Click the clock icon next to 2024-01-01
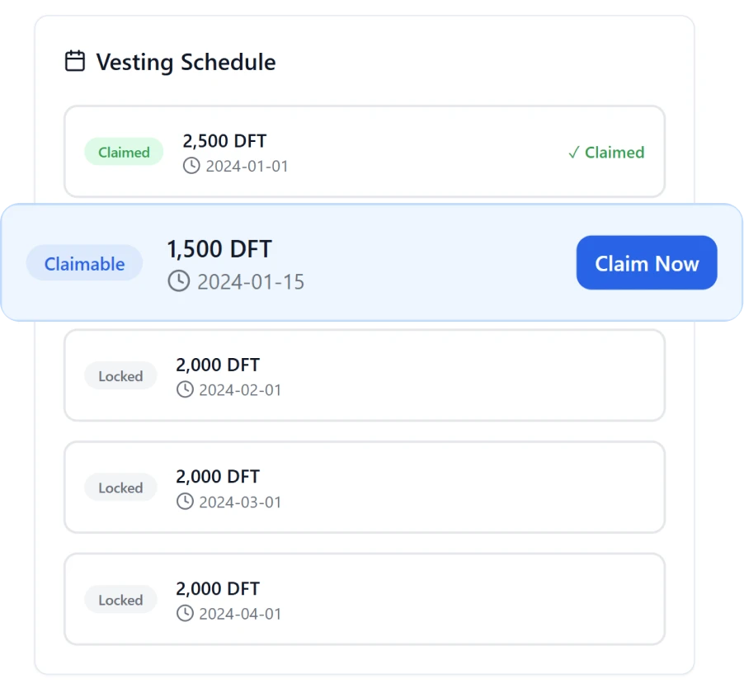This screenshot has width=744, height=693. tap(191, 166)
